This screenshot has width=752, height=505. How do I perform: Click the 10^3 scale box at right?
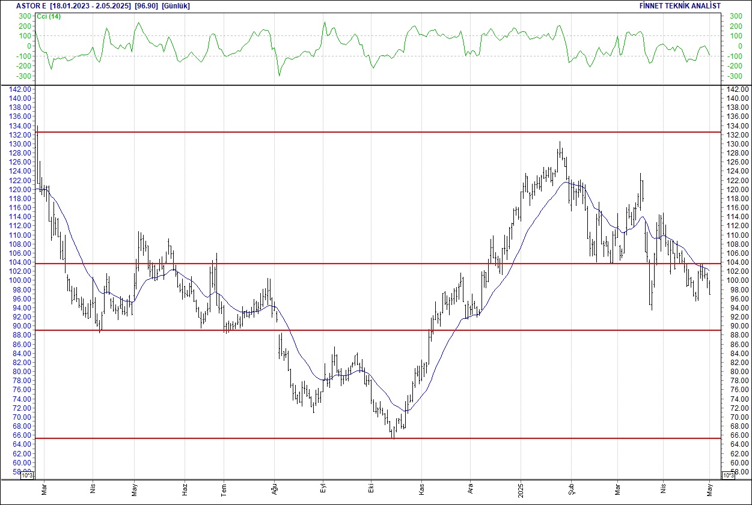[728, 475]
